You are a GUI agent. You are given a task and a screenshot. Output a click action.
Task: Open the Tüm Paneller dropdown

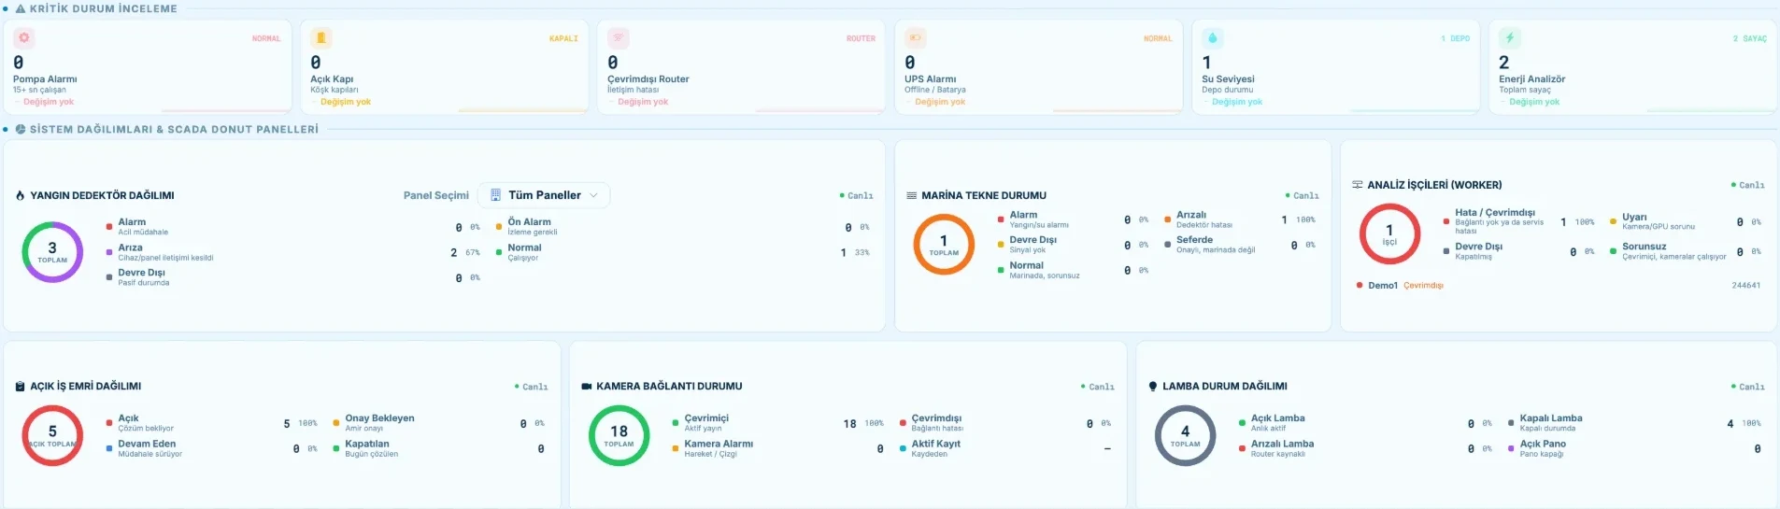(544, 195)
